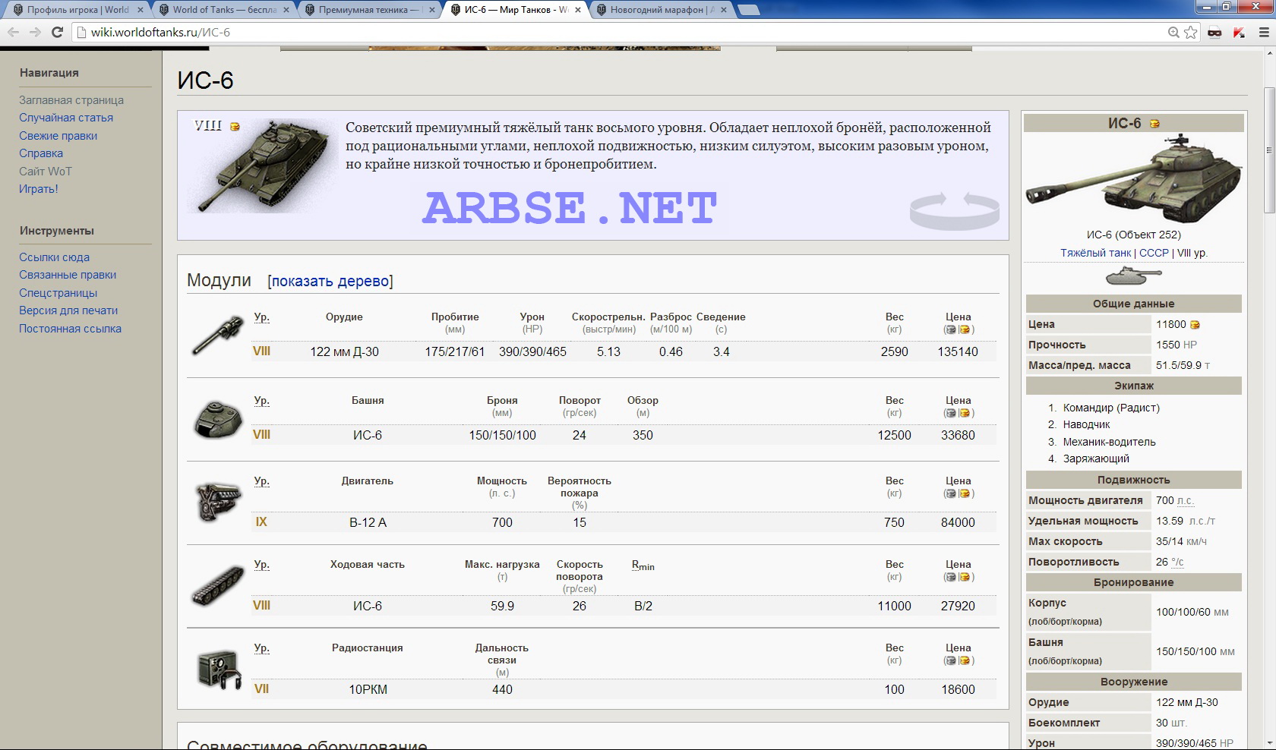Open Спецстраницы link
Image resolution: width=1276 pixels, height=750 pixels.
pos(58,293)
